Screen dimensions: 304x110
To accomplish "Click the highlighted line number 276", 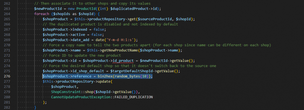I will (x=7, y=76).
